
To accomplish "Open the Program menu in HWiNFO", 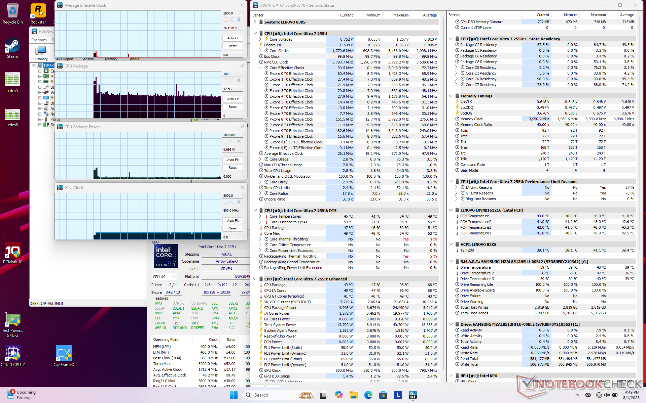I will tap(39, 40).
